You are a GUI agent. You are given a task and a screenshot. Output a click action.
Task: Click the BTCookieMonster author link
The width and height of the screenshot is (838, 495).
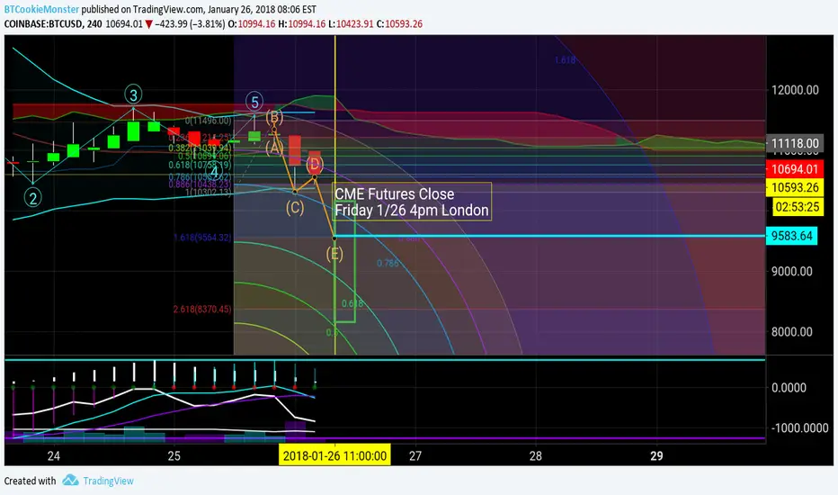41,10
